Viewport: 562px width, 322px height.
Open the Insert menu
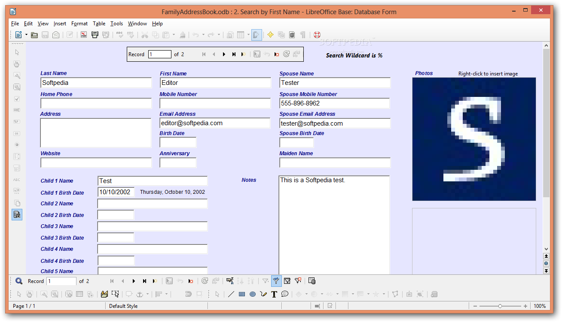60,24
